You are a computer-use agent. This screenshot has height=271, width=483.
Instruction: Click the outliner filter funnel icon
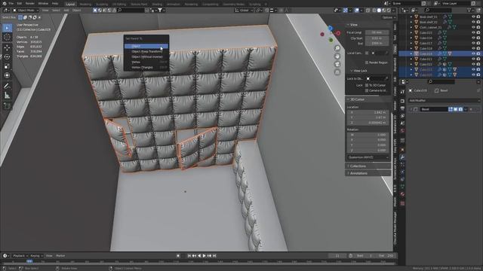(469, 10)
